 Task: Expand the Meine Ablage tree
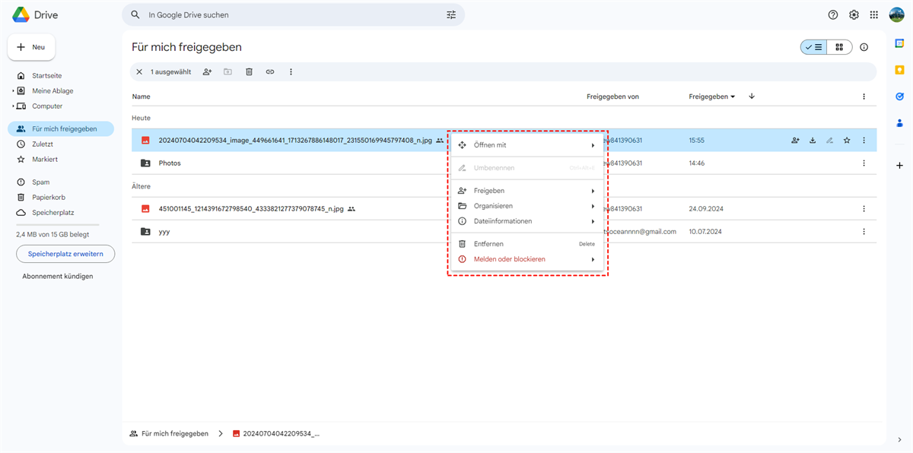[x=13, y=91]
